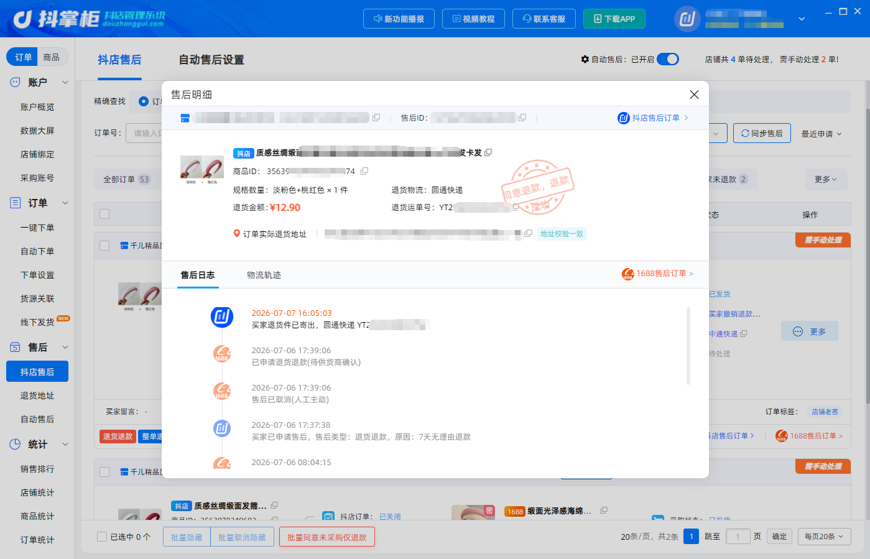
Task: Click the blue avatar on the 16:05:03 log entry
Action: (x=222, y=317)
